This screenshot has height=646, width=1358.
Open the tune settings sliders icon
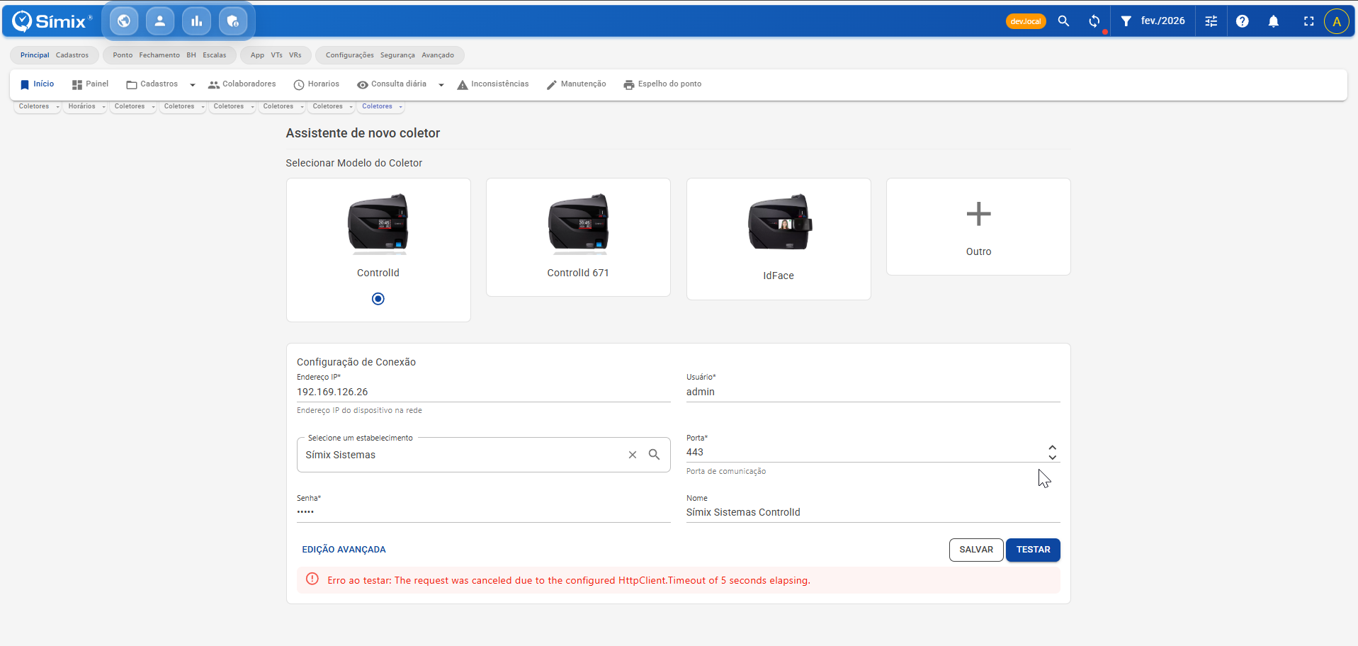tap(1211, 21)
